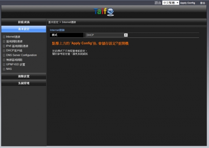Viewport: 209px width, 148px height.
Task: Open the 系統管理 menu section
Action: point(24,83)
